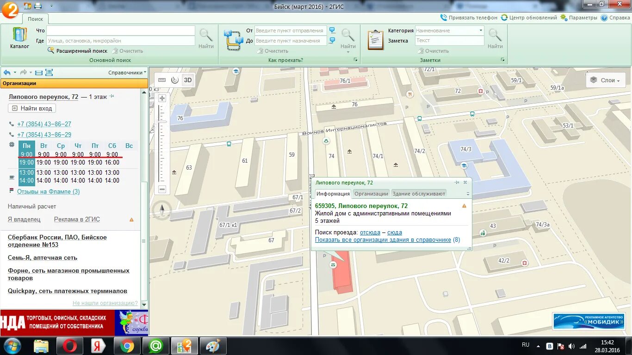Screen dimensions: 632x355
Task: Click the A-B route icon in Как проехать
Action: pos(233,40)
